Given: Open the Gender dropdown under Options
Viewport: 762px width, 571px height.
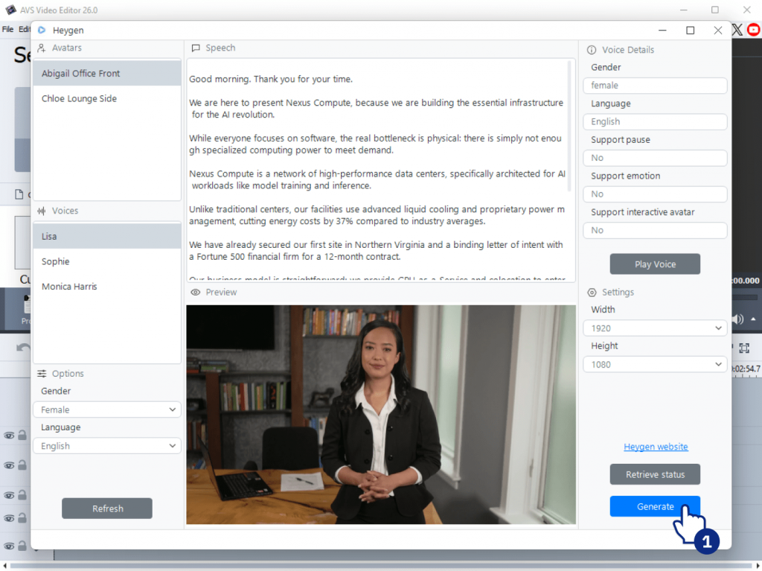Looking at the screenshot, I should click(x=107, y=409).
